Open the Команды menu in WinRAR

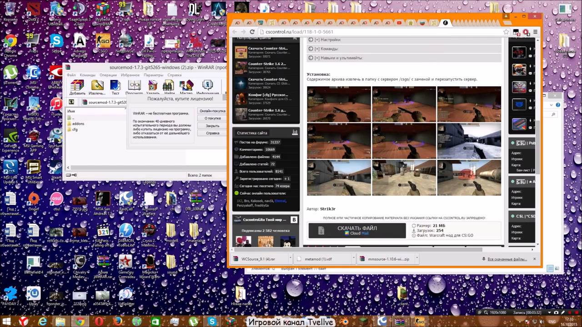click(87, 75)
